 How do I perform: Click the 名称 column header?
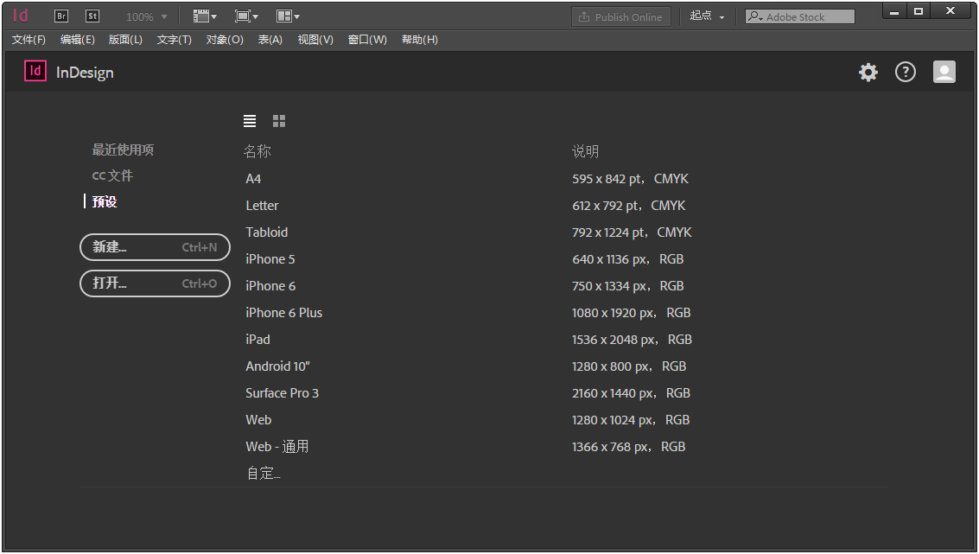click(x=257, y=151)
